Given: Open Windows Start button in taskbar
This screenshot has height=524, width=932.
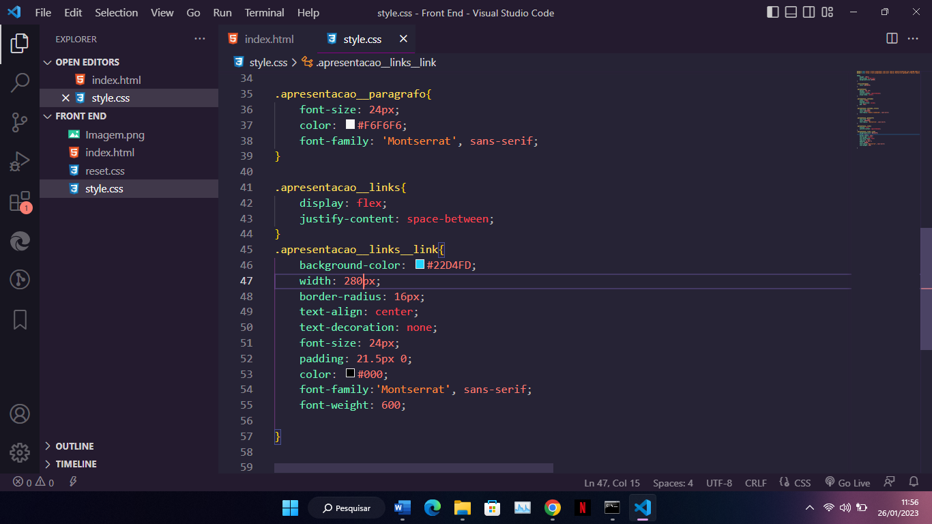Looking at the screenshot, I should pyautogui.click(x=291, y=508).
